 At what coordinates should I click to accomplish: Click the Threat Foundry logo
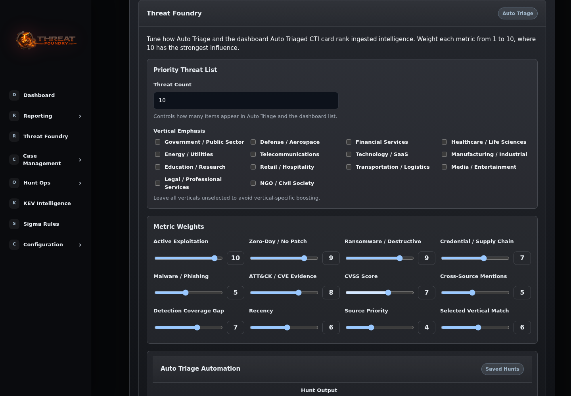[46, 40]
